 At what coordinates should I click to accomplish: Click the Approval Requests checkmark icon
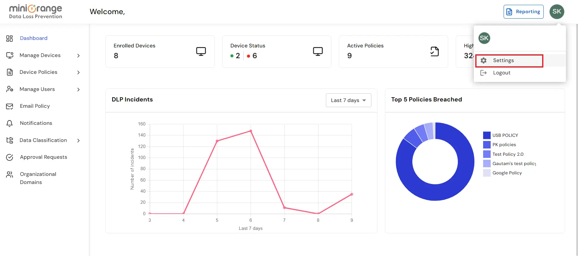tap(10, 157)
